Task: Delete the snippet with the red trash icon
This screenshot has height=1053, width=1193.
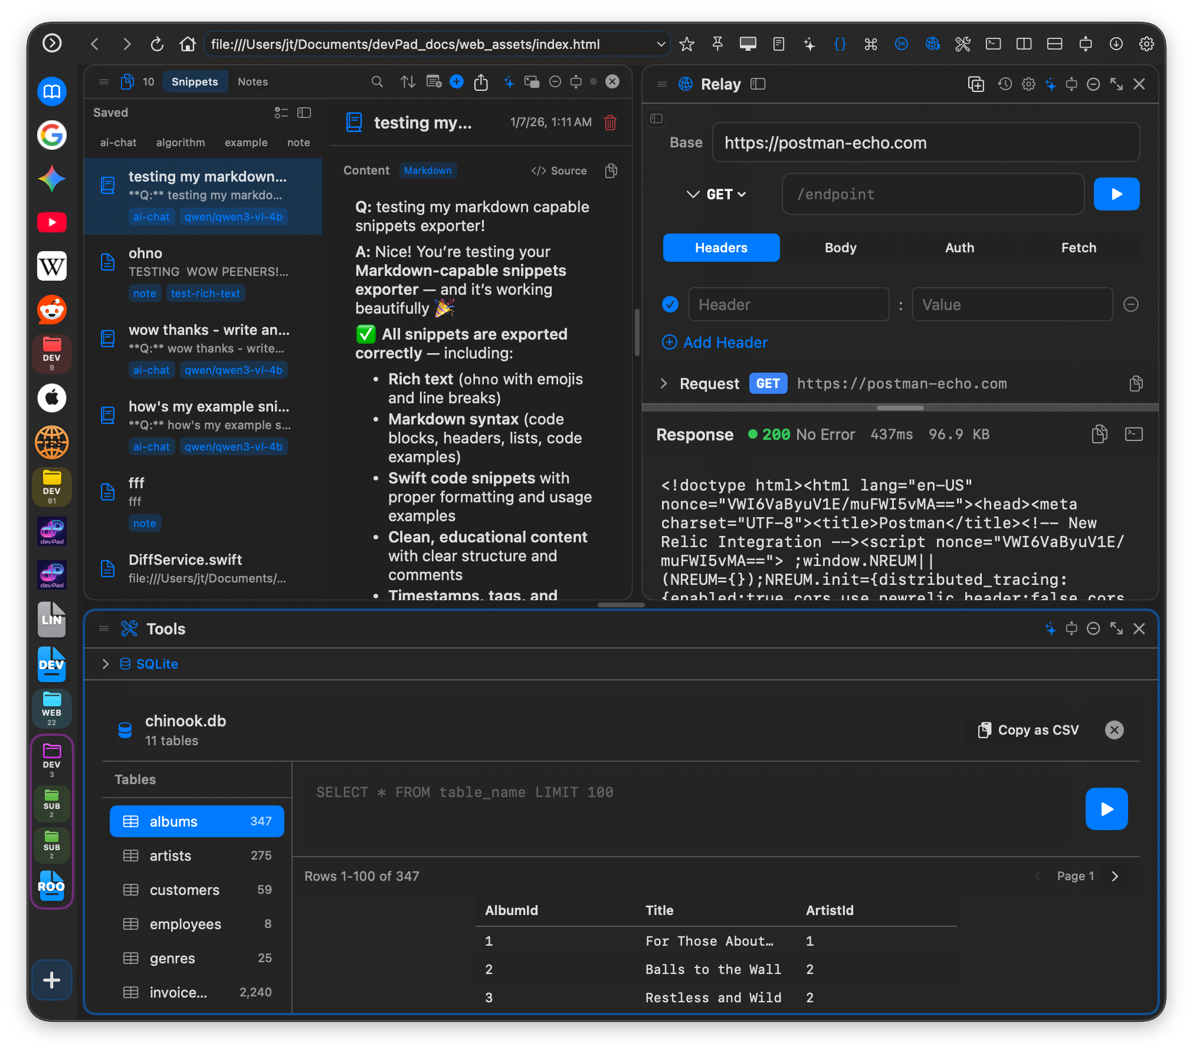Action: [x=611, y=123]
